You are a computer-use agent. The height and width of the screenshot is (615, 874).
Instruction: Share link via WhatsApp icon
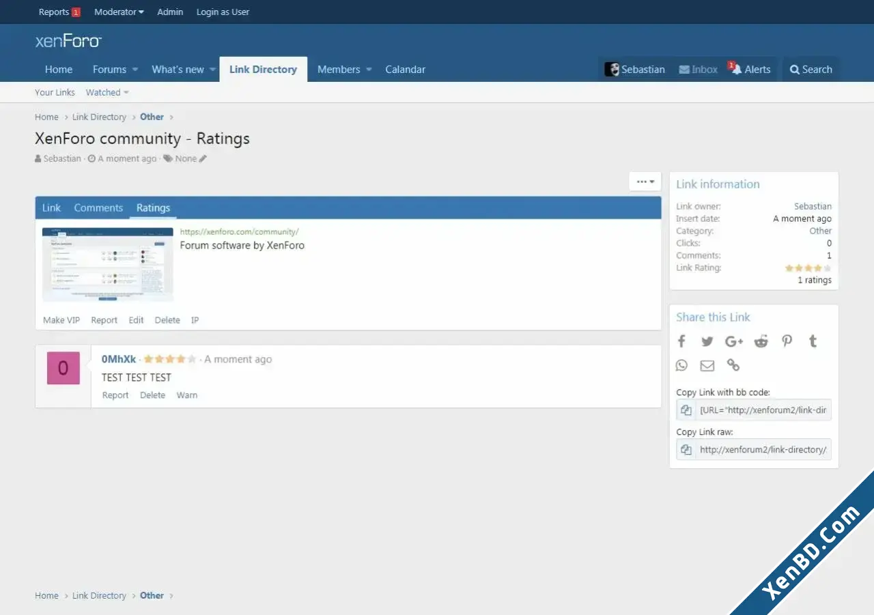(x=681, y=365)
